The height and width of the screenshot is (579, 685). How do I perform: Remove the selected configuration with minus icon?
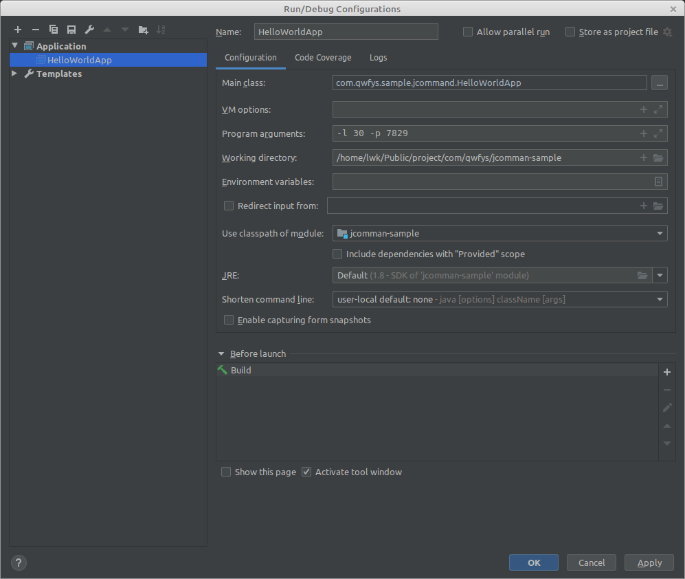tap(36, 30)
